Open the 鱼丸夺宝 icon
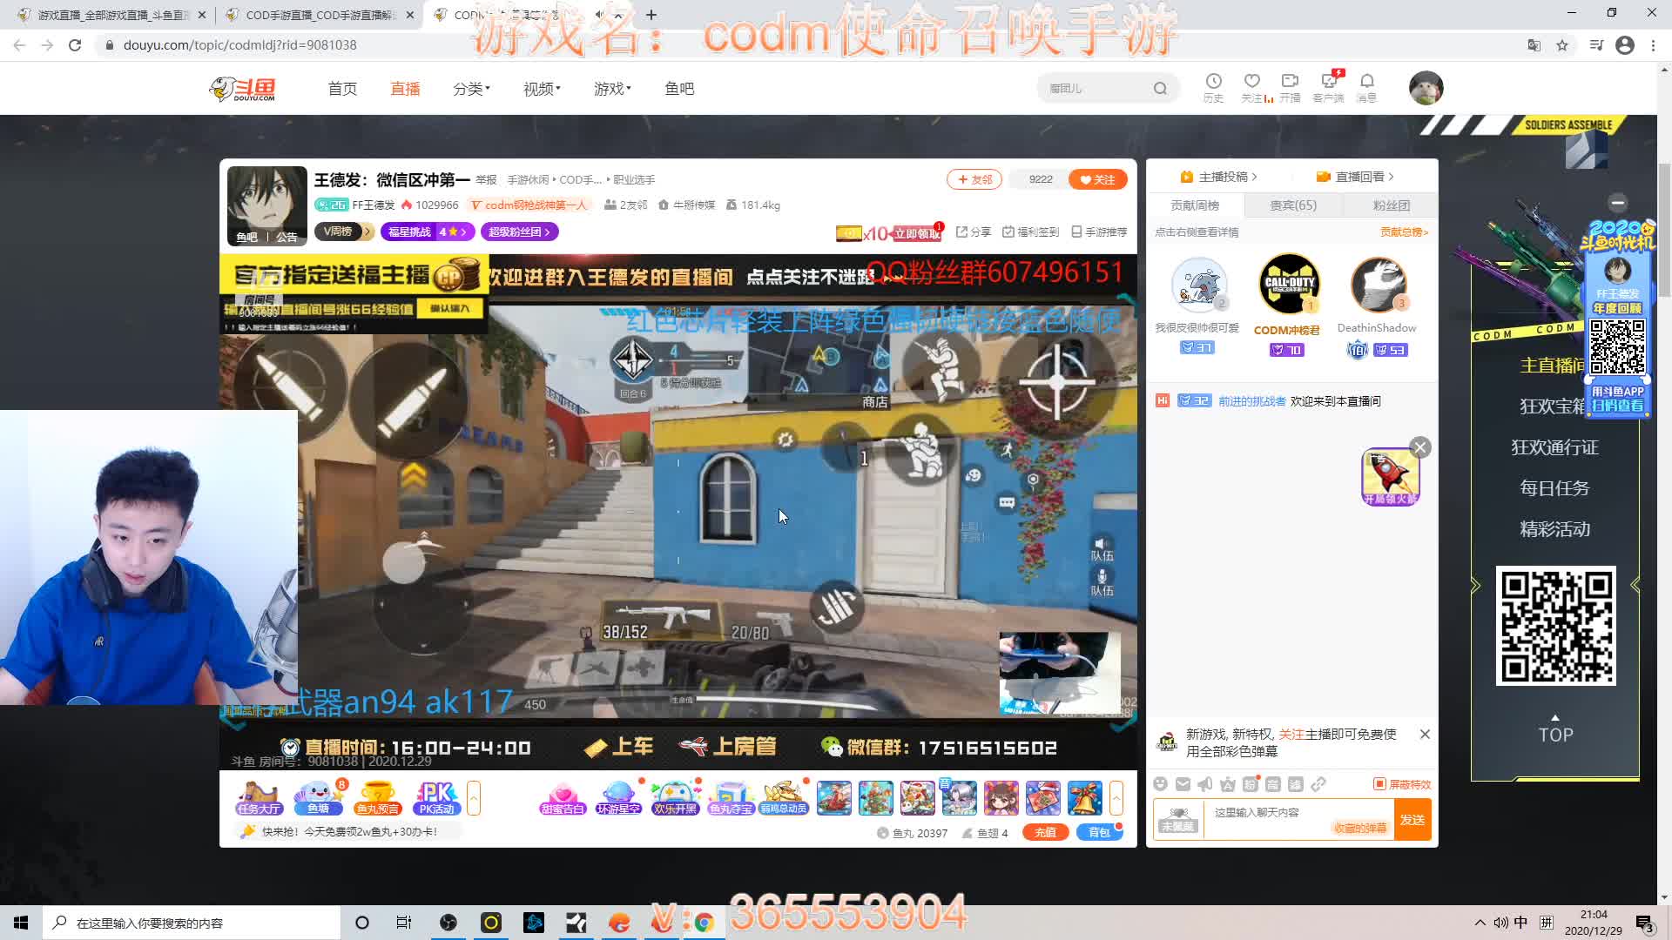 click(731, 797)
